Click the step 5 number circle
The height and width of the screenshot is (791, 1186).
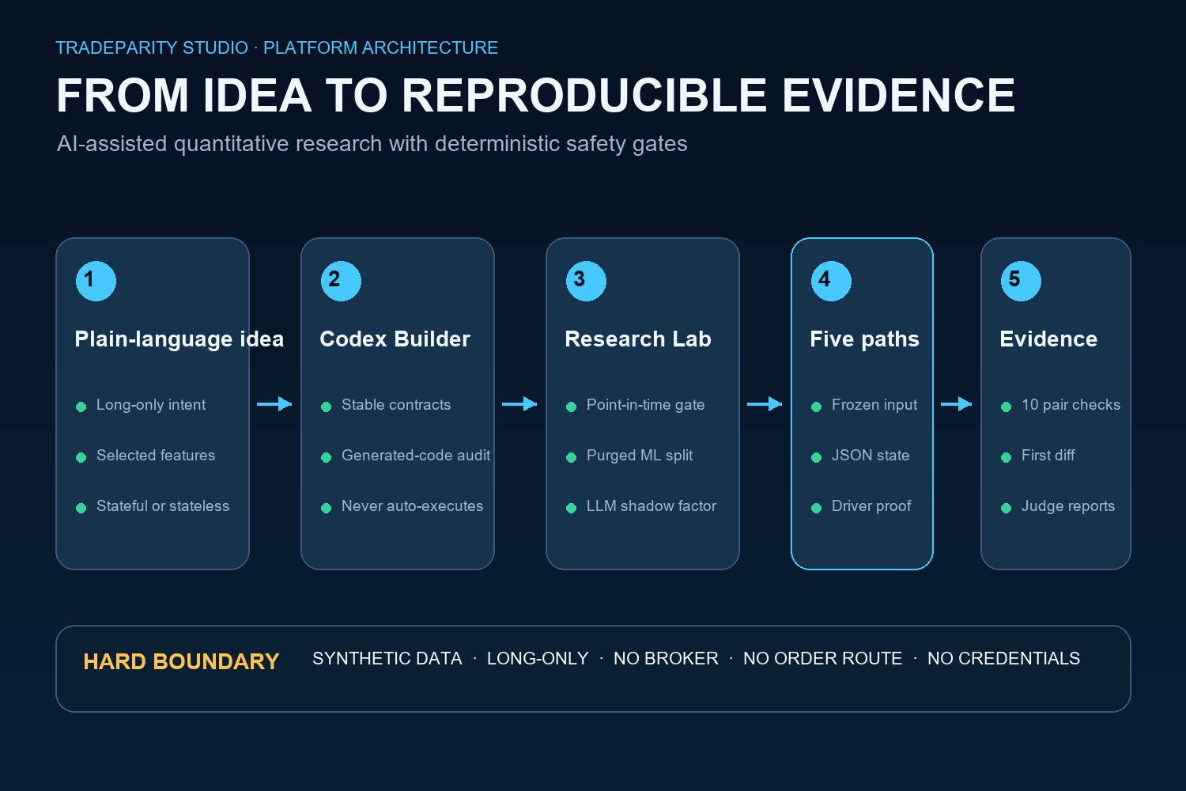(x=1021, y=281)
